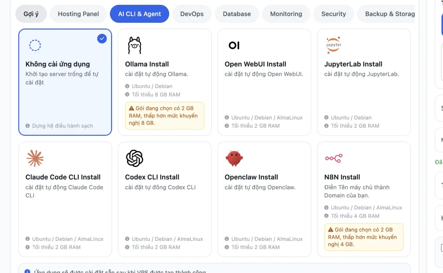Click the N8N node-link icon
Screen dimensions: 443x273
334,158
